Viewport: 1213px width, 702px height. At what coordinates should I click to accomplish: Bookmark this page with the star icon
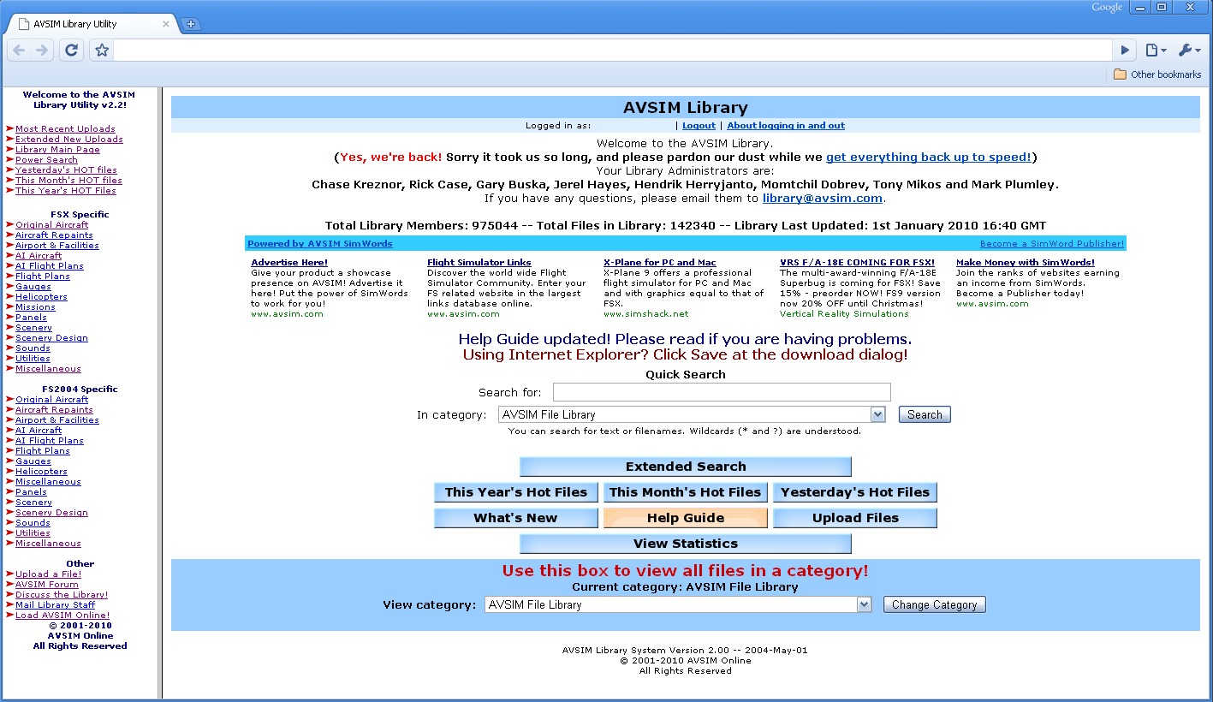click(x=102, y=51)
